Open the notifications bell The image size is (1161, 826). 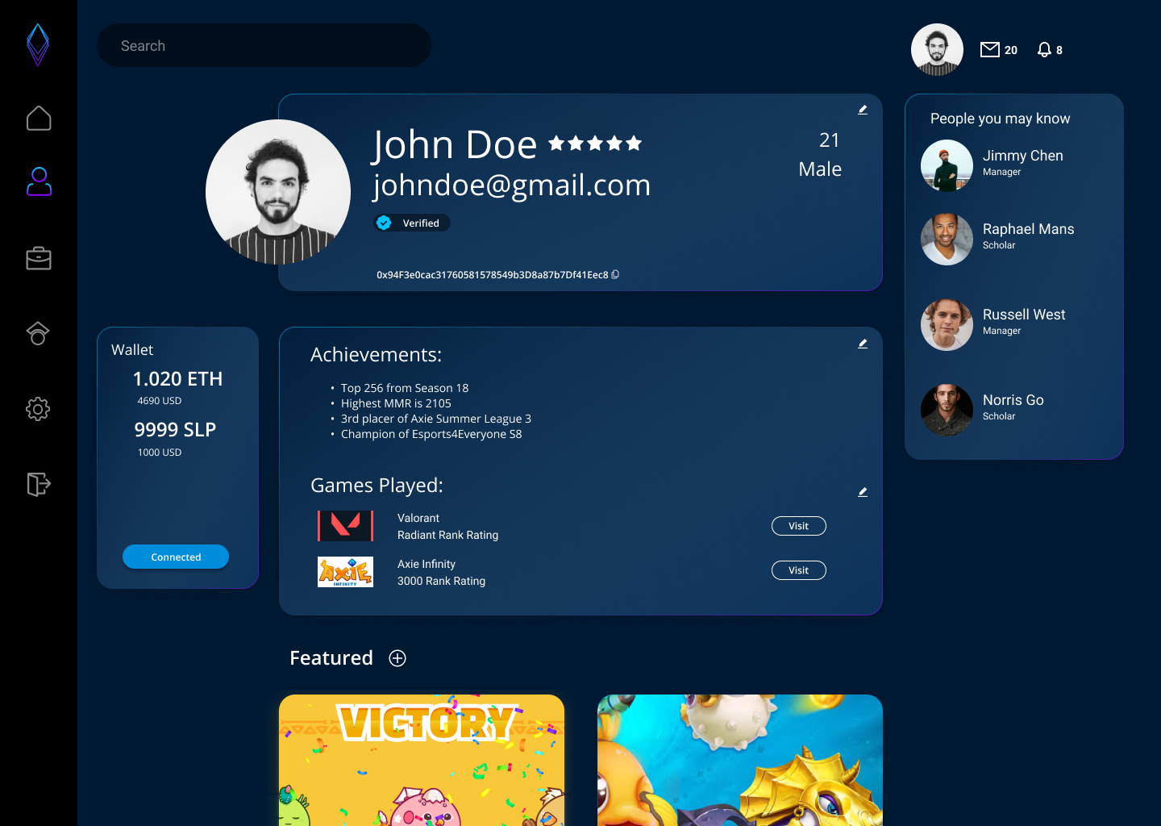pyautogui.click(x=1044, y=50)
